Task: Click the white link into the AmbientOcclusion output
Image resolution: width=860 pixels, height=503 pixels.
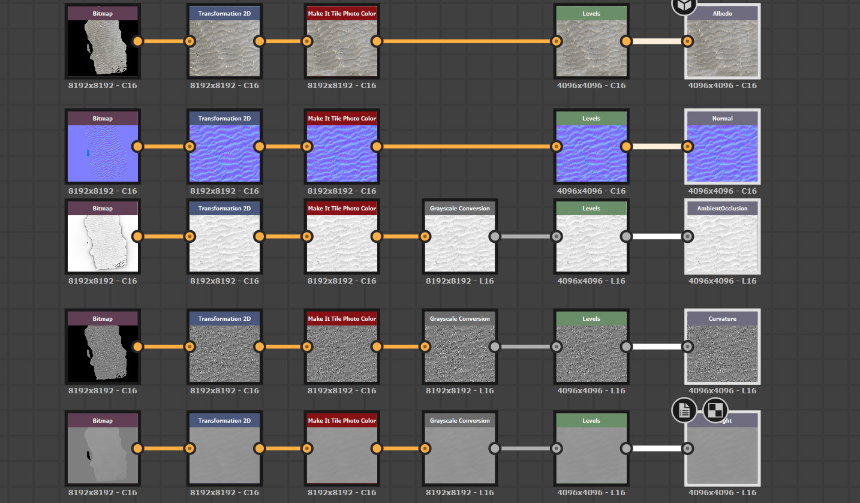Action: [x=657, y=236]
